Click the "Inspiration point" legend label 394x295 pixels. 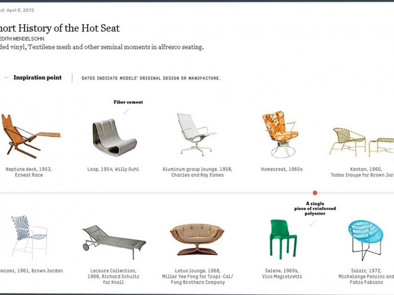37,78
